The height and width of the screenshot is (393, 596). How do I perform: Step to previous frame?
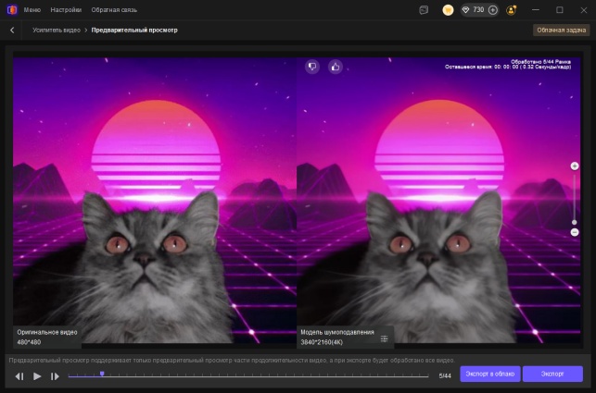point(19,376)
